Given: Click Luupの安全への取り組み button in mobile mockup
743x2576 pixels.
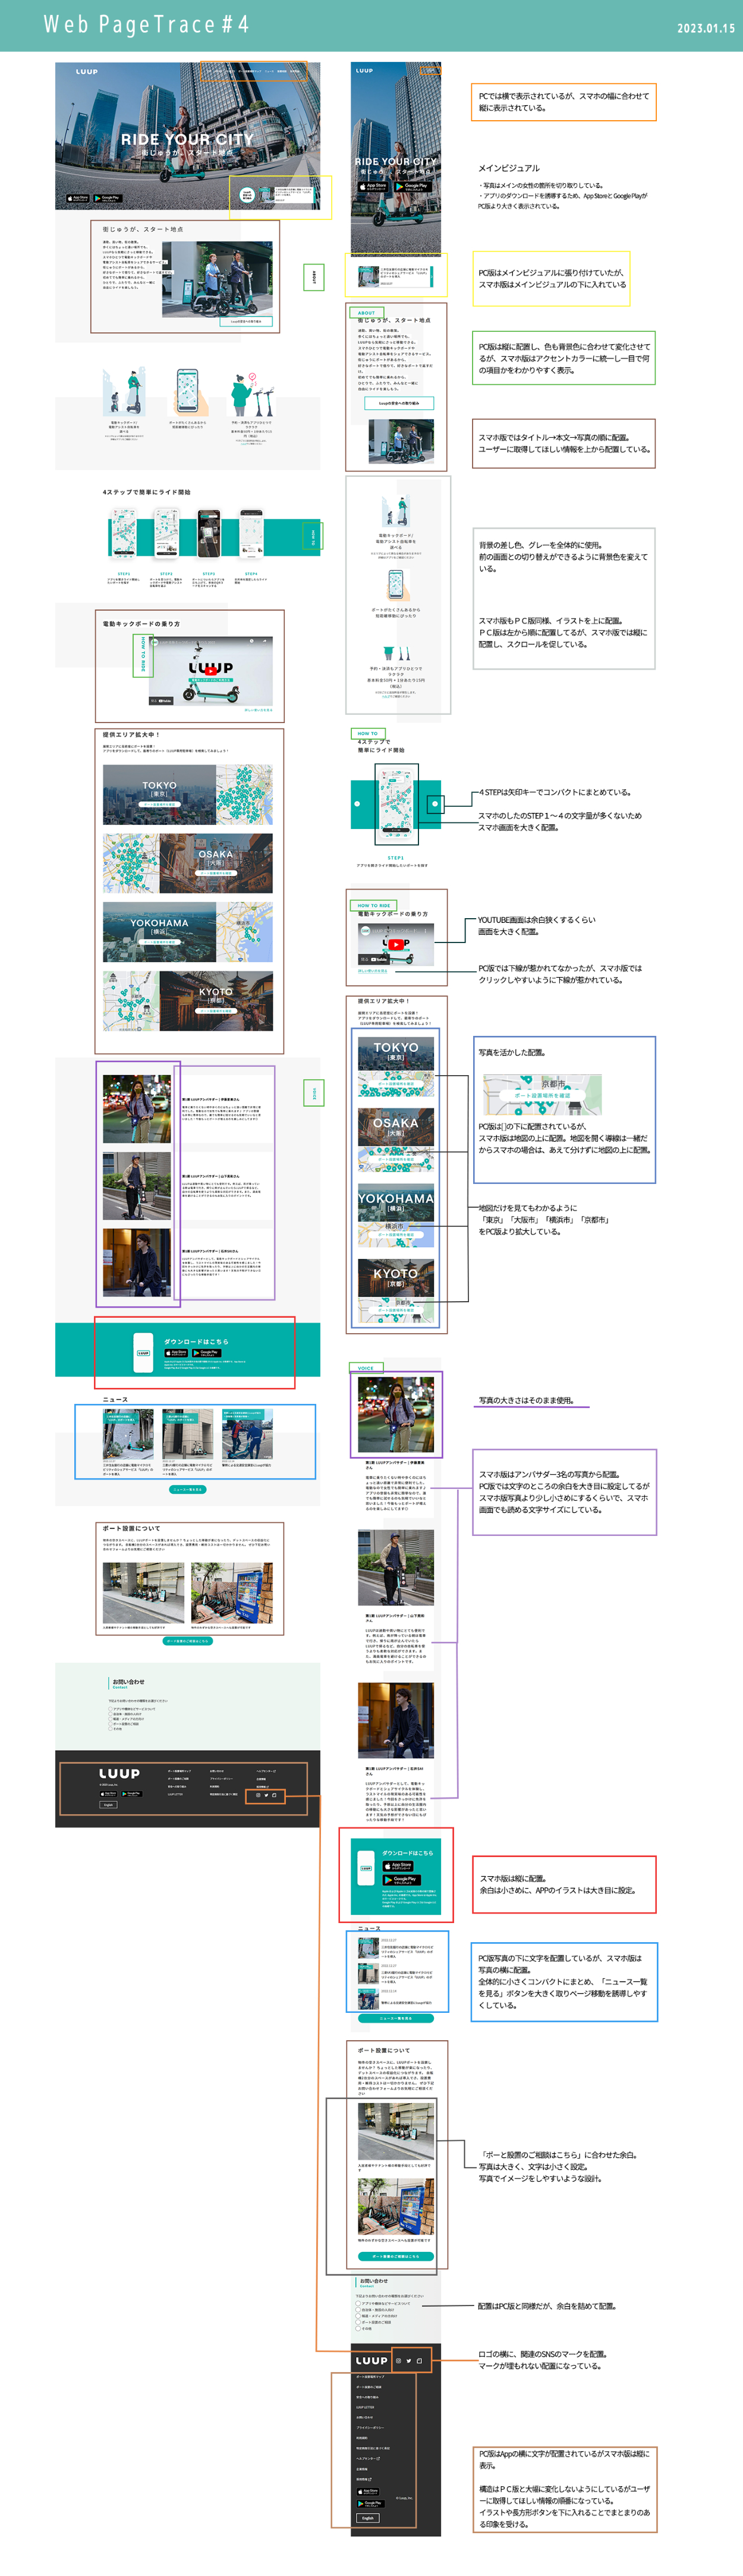Looking at the screenshot, I should tap(399, 403).
